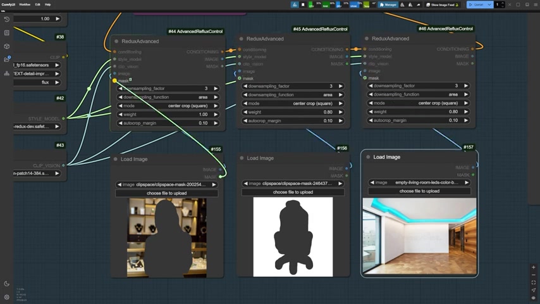The image size is (540, 304).
Task: Open image file dropdown in node #156
Action: coord(293,184)
